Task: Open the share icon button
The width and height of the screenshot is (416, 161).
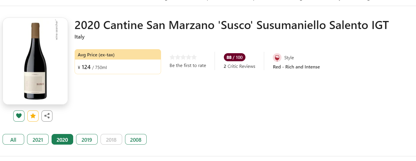Action: click(x=47, y=116)
